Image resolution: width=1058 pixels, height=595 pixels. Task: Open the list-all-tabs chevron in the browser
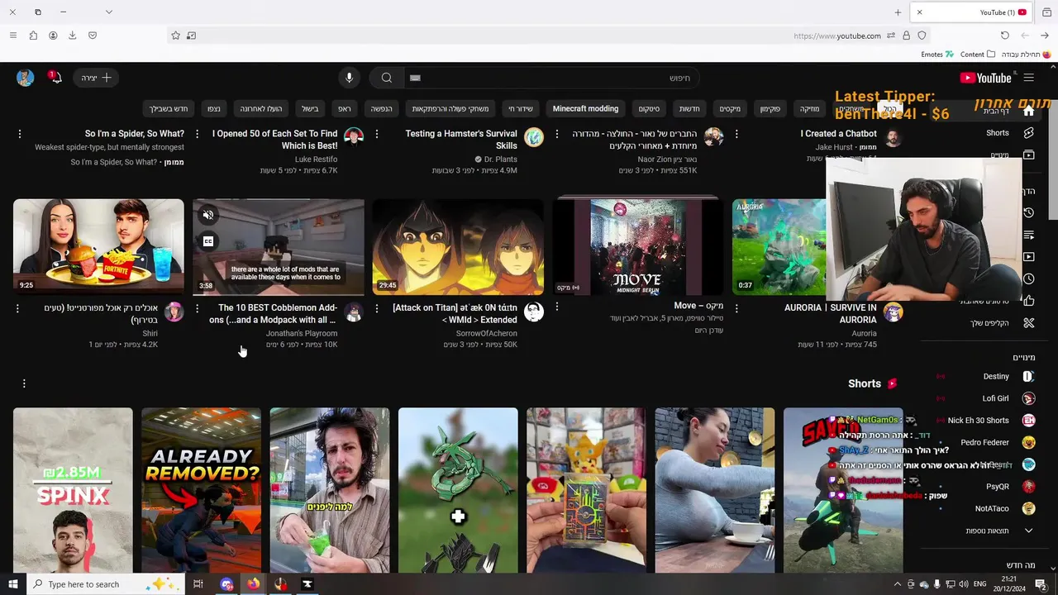coord(108,12)
